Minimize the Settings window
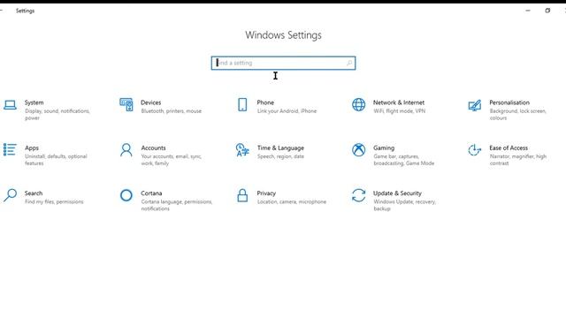Image resolution: width=566 pixels, height=318 pixels. [x=528, y=11]
